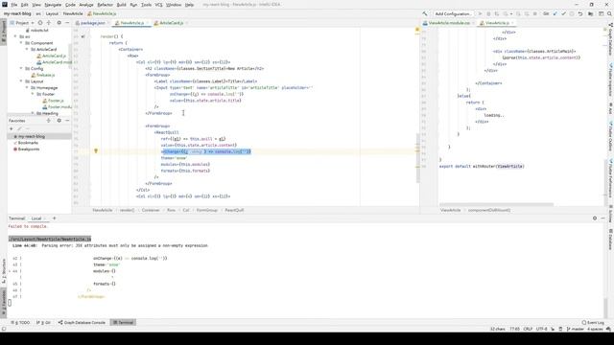The height and width of the screenshot is (345, 614).
Task: Open the File menu
Action: point(14,5)
